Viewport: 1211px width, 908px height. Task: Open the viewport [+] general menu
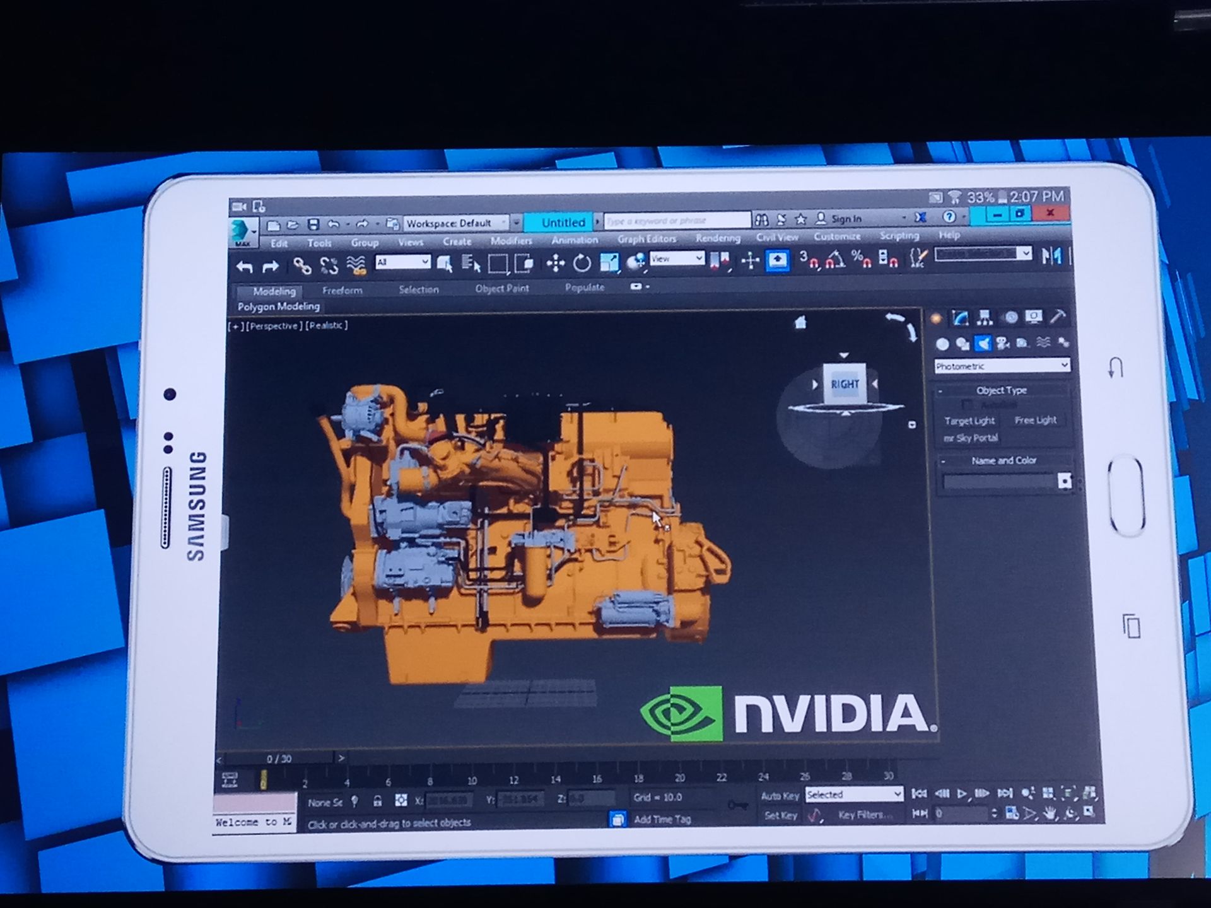click(236, 326)
